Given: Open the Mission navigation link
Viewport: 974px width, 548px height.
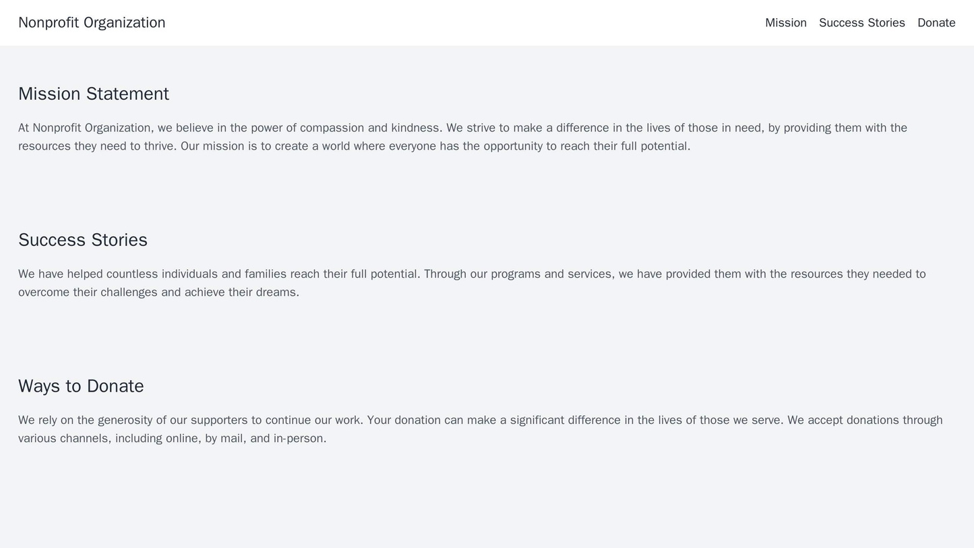Looking at the screenshot, I should [785, 22].
